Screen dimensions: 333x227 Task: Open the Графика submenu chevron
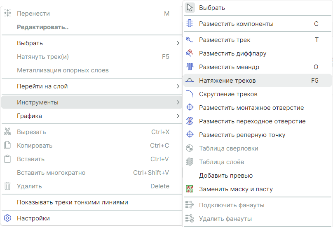178,116
